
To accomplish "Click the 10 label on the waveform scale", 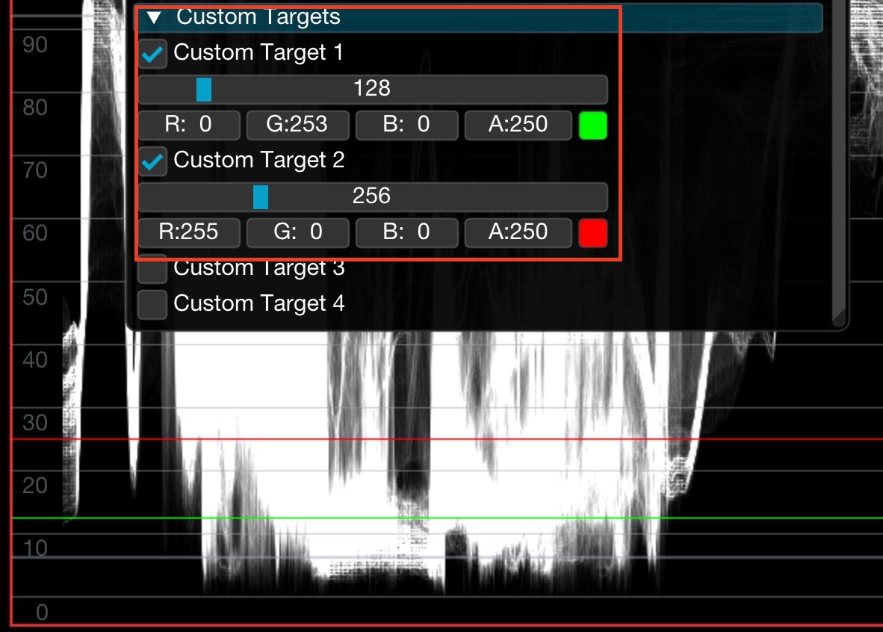I will 35,548.
